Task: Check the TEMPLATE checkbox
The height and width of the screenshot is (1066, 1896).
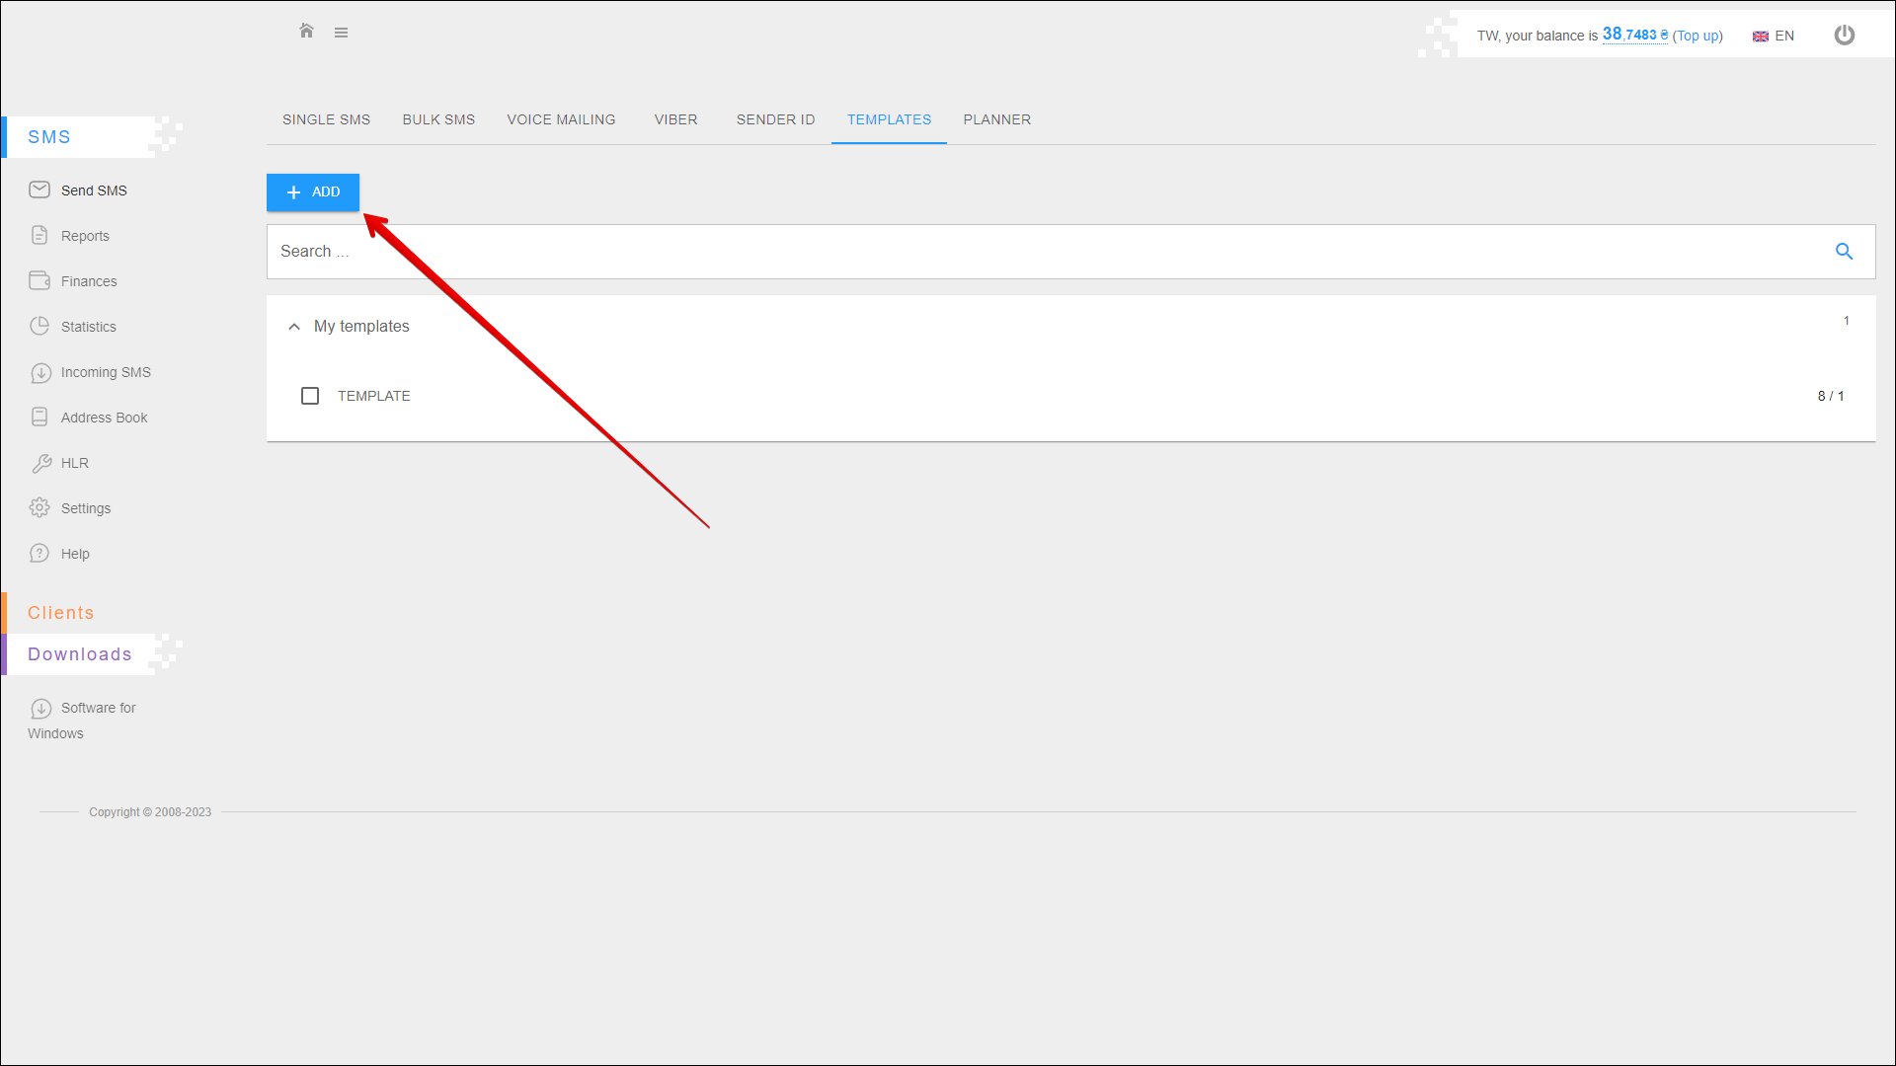Action: tap(310, 396)
